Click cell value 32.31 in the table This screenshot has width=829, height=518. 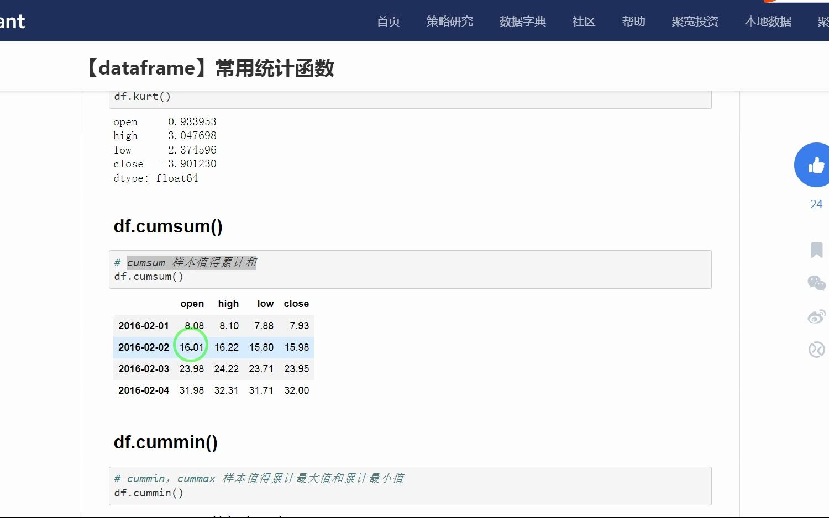pos(227,390)
